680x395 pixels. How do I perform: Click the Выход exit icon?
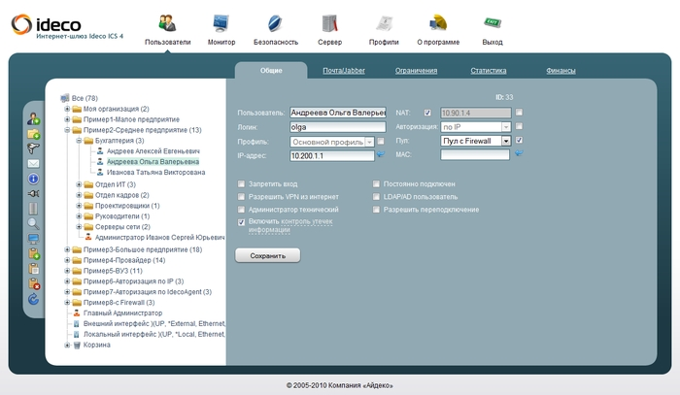pos(493,22)
